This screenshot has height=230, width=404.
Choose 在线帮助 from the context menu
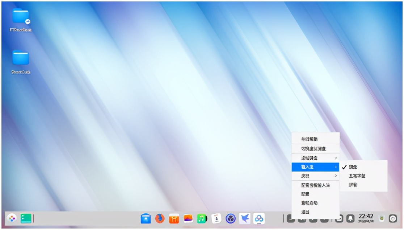tap(309, 139)
